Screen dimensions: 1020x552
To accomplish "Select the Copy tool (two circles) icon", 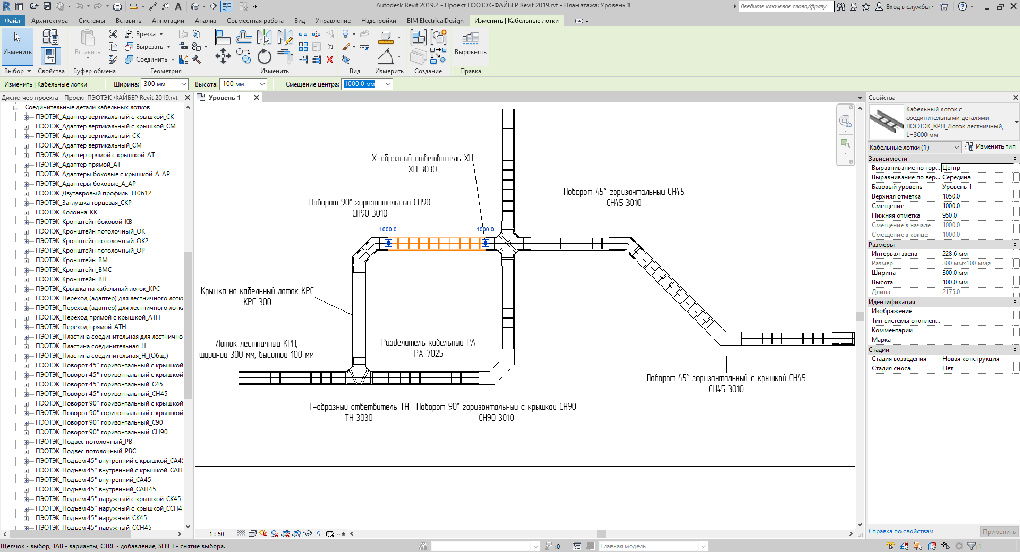I will [244, 56].
